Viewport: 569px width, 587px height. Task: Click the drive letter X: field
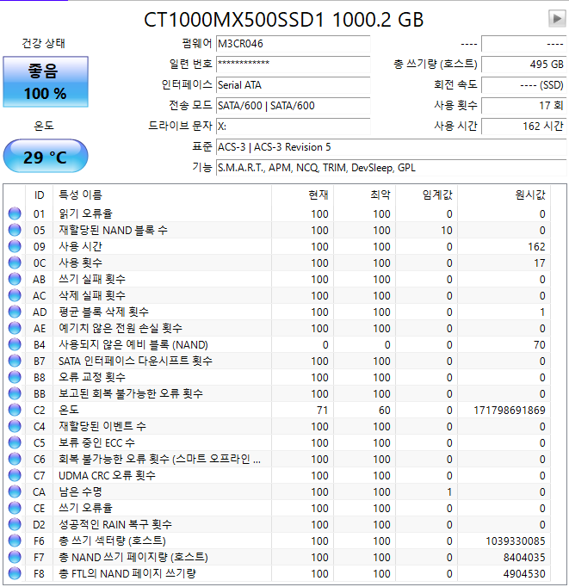(294, 127)
